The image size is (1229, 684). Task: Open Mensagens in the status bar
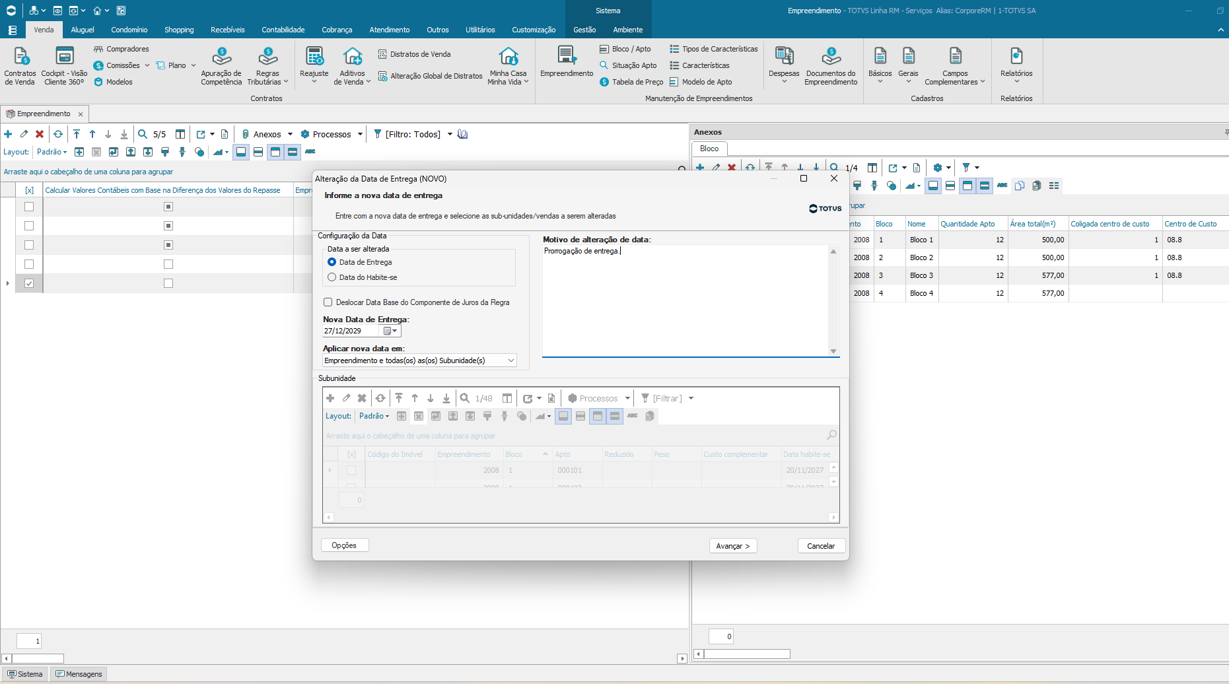(79, 674)
